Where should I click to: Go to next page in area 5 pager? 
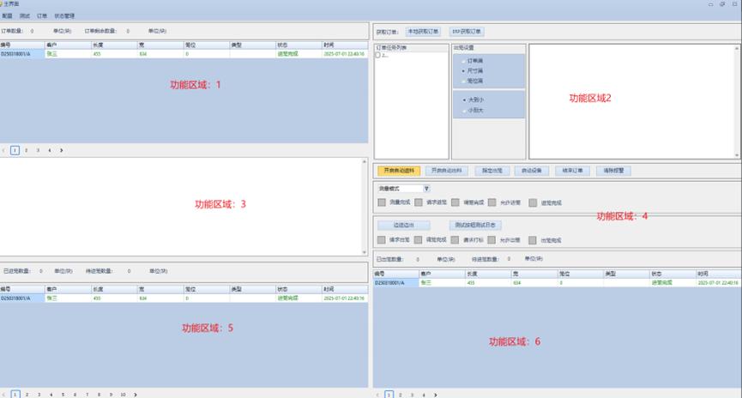pos(136,395)
